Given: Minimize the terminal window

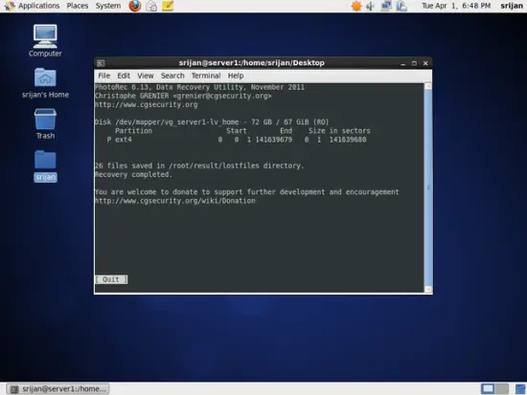Looking at the screenshot, I should (x=402, y=63).
